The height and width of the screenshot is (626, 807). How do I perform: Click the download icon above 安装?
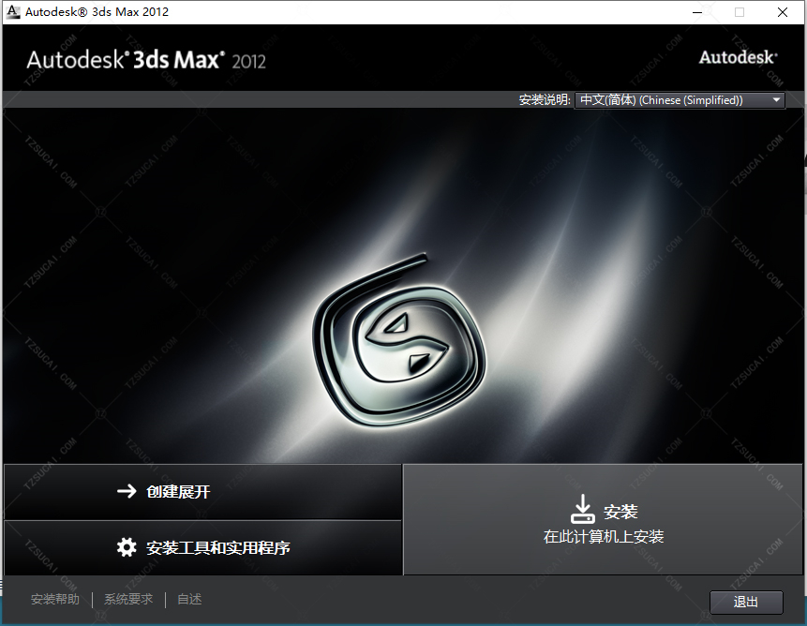click(583, 509)
